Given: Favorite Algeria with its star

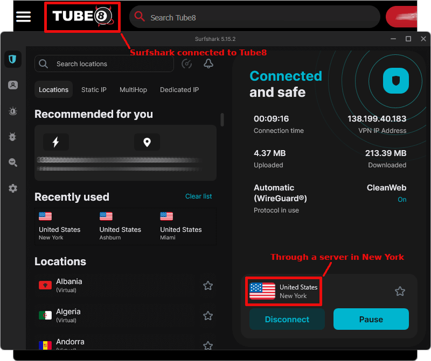Looking at the screenshot, I should pos(208,316).
